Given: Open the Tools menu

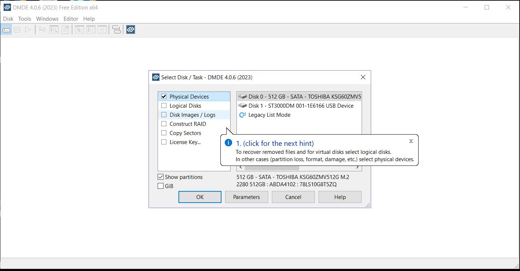Looking at the screenshot, I should coord(25,19).
